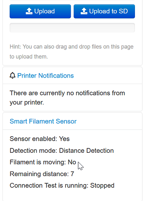This screenshot has height=201, width=147.
Task: Click the word Stopped in connection test
Action: pyautogui.click(x=102, y=186)
